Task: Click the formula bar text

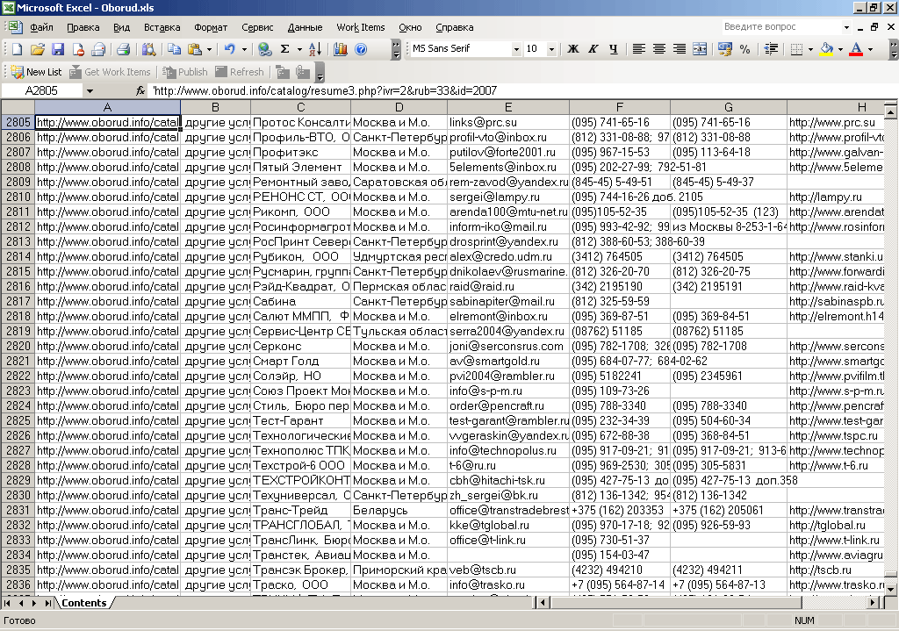Action: (325, 90)
